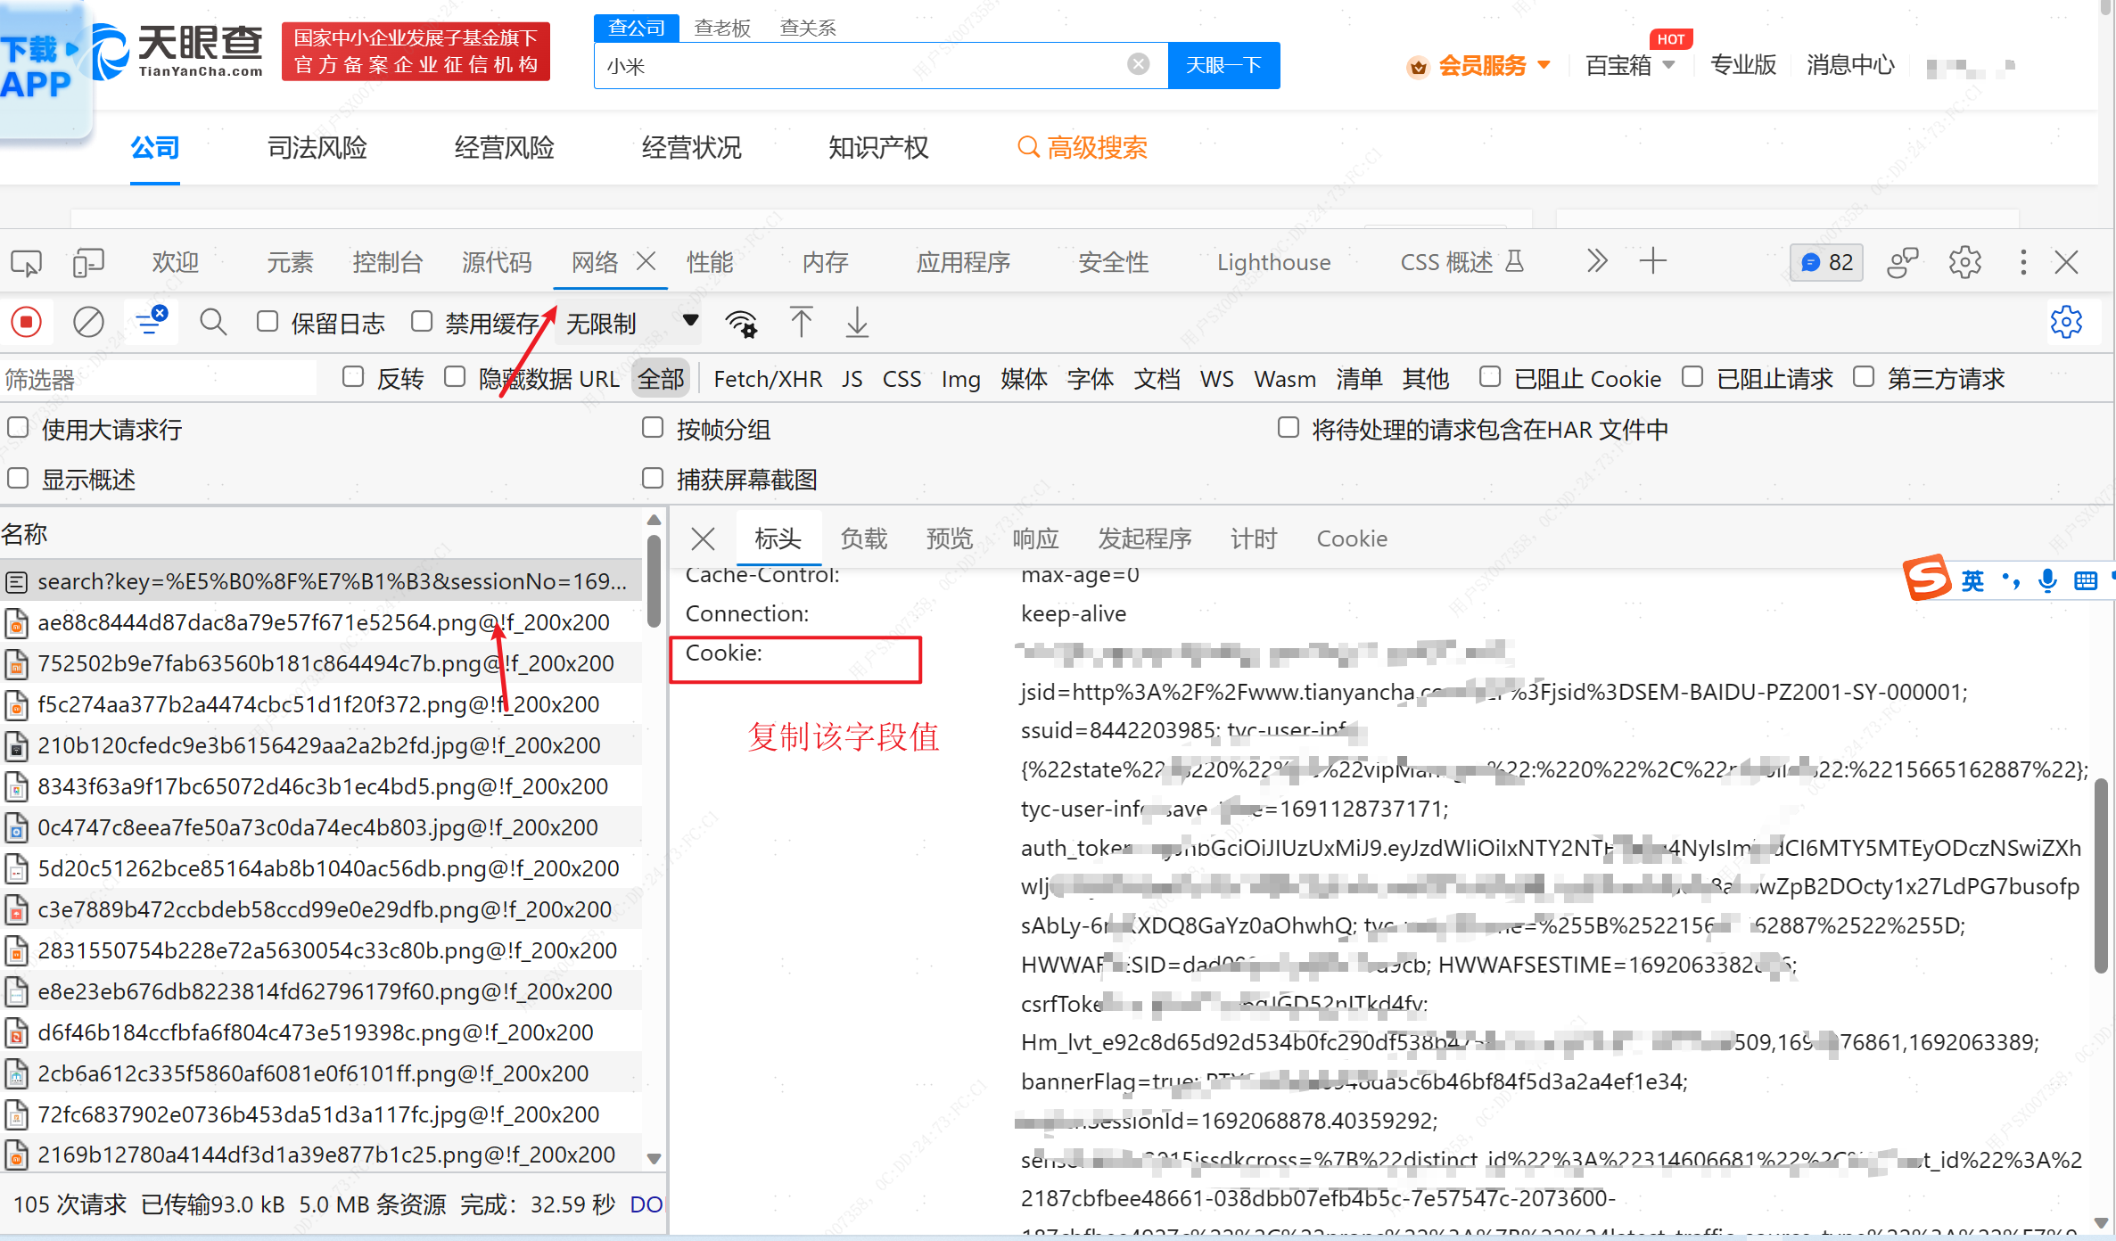Stop recording network log button
Image resolution: width=2116 pixels, height=1241 pixels.
click(x=26, y=322)
